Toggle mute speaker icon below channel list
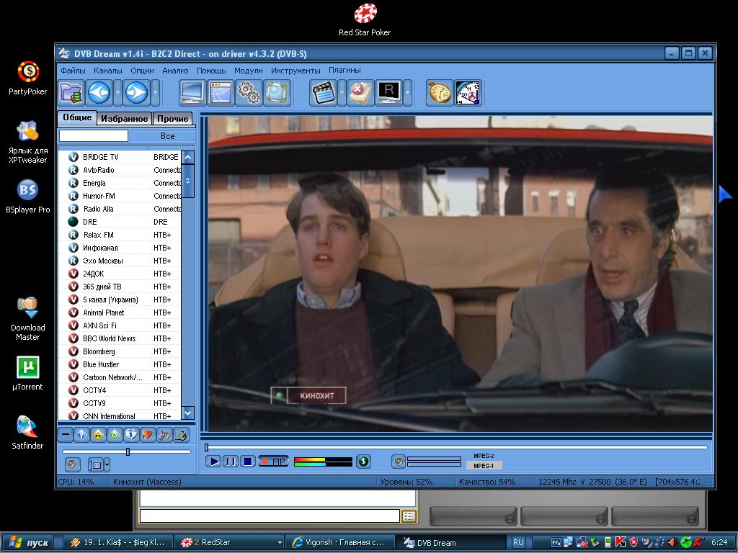Screen dimensions: 738x553 [72, 464]
